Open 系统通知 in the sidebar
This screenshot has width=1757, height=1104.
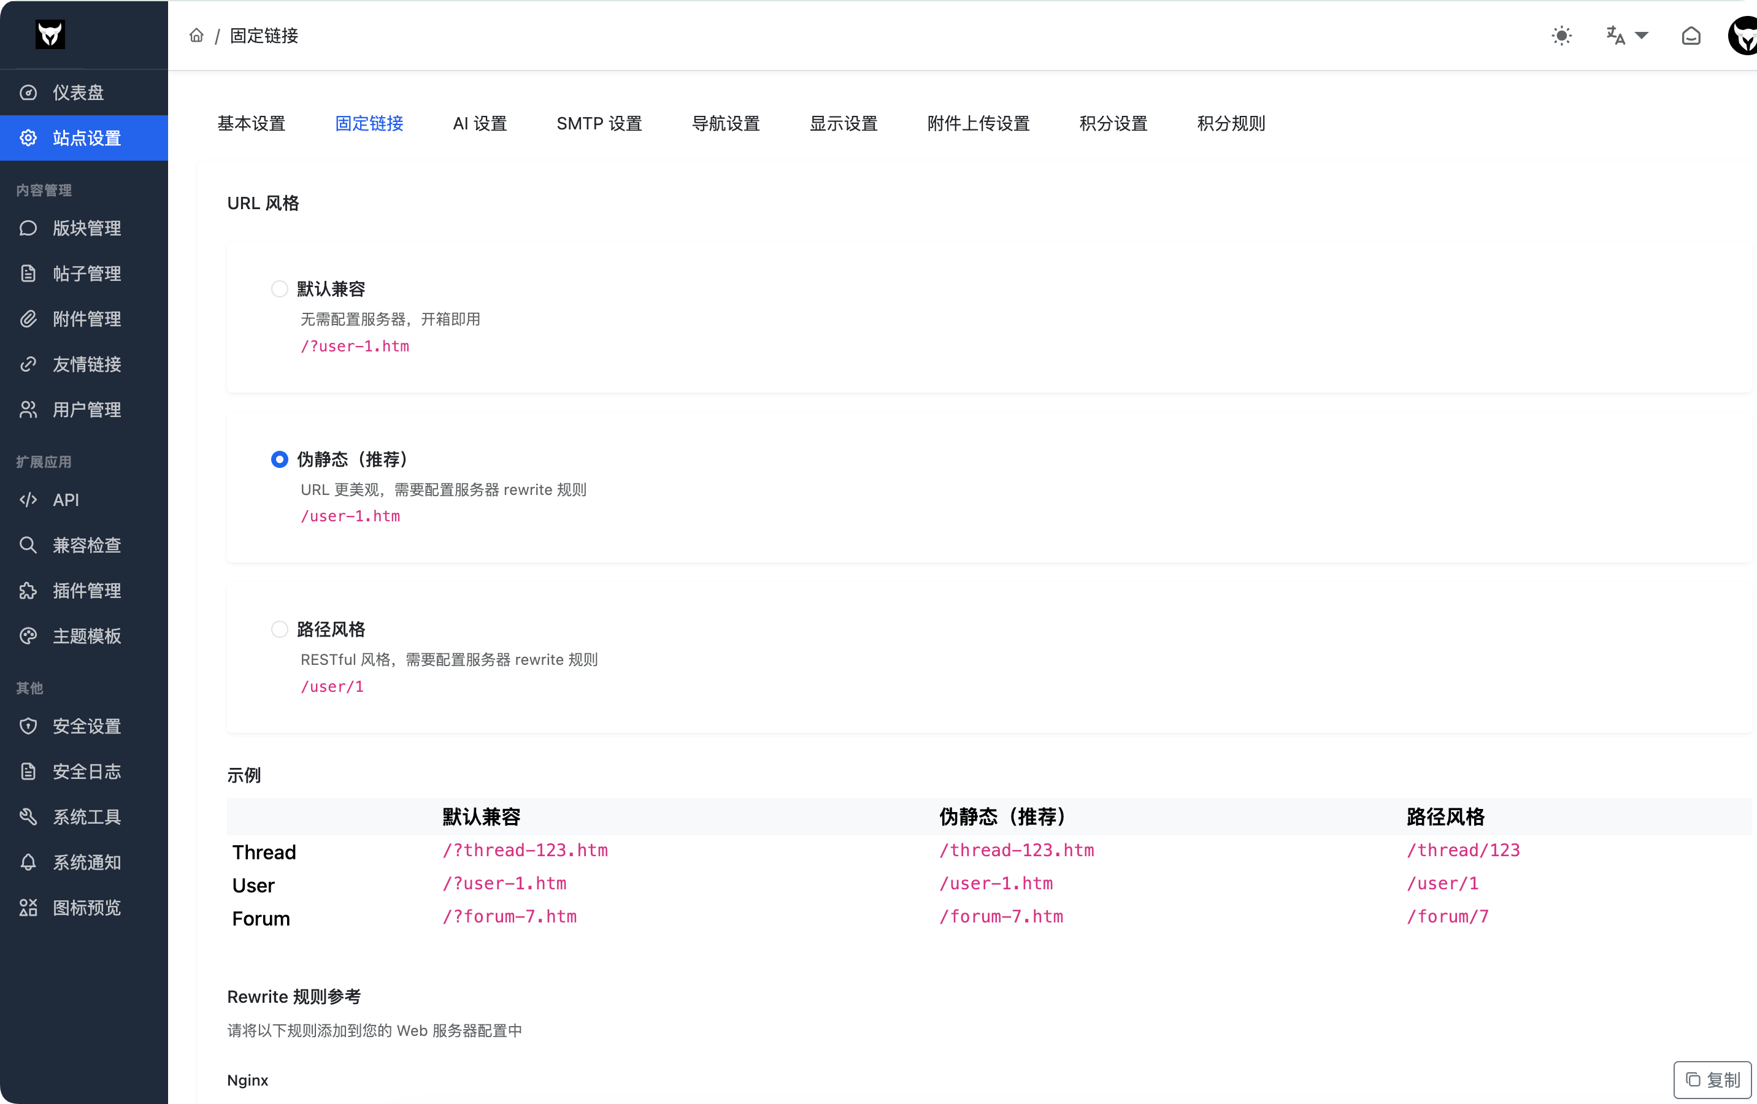(x=84, y=862)
